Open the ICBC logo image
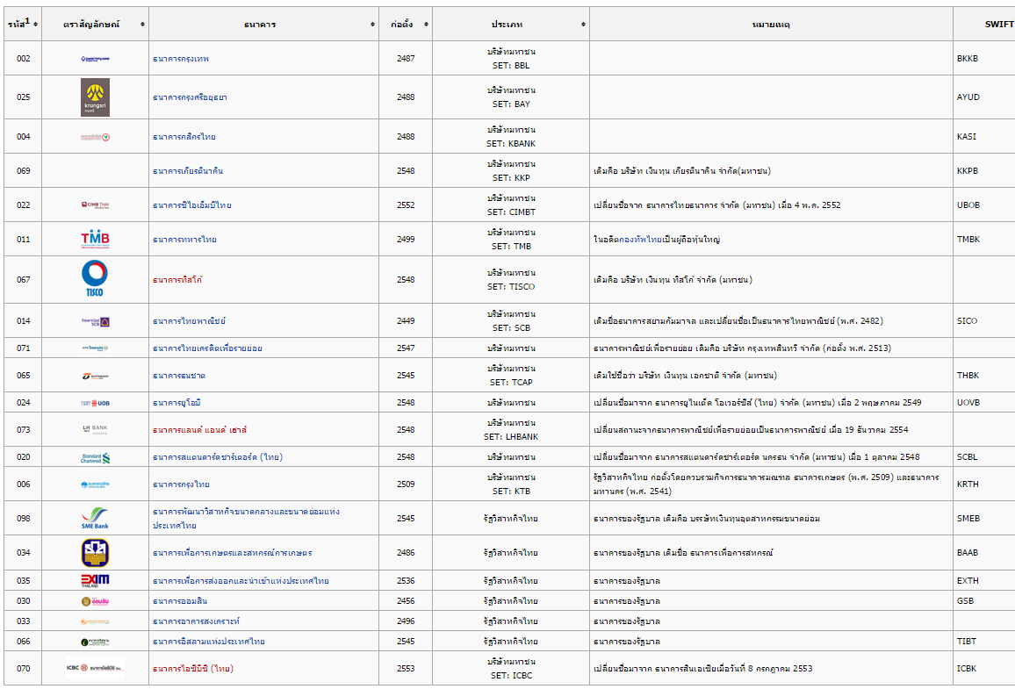The width and height of the screenshot is (1015, 689). [95, 668]
